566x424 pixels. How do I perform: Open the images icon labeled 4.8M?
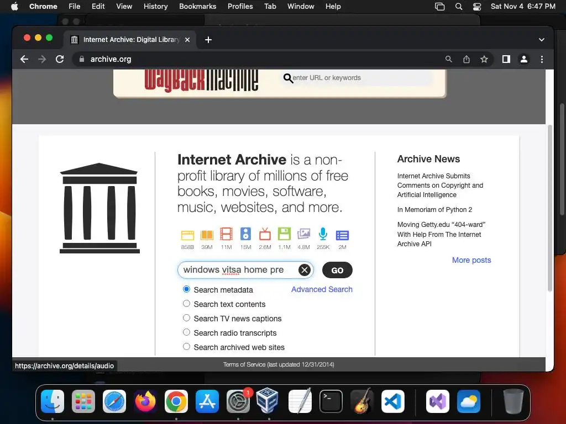click(x=303, y=234)
